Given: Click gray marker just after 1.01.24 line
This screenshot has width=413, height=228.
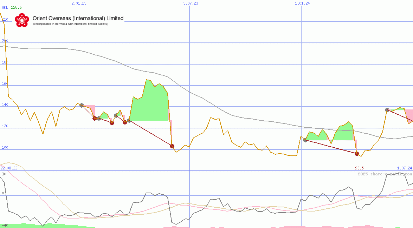Looking at the screenshot, I should [305, 140].
